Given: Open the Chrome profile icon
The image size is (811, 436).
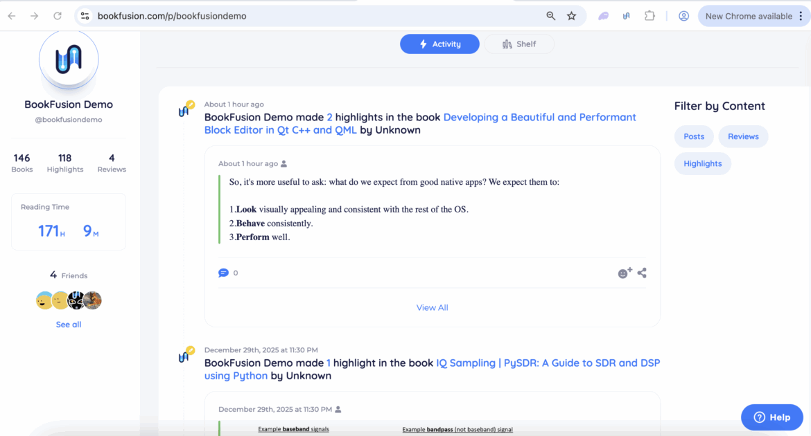Looking at the screenshot, I should tap(683, 16).
